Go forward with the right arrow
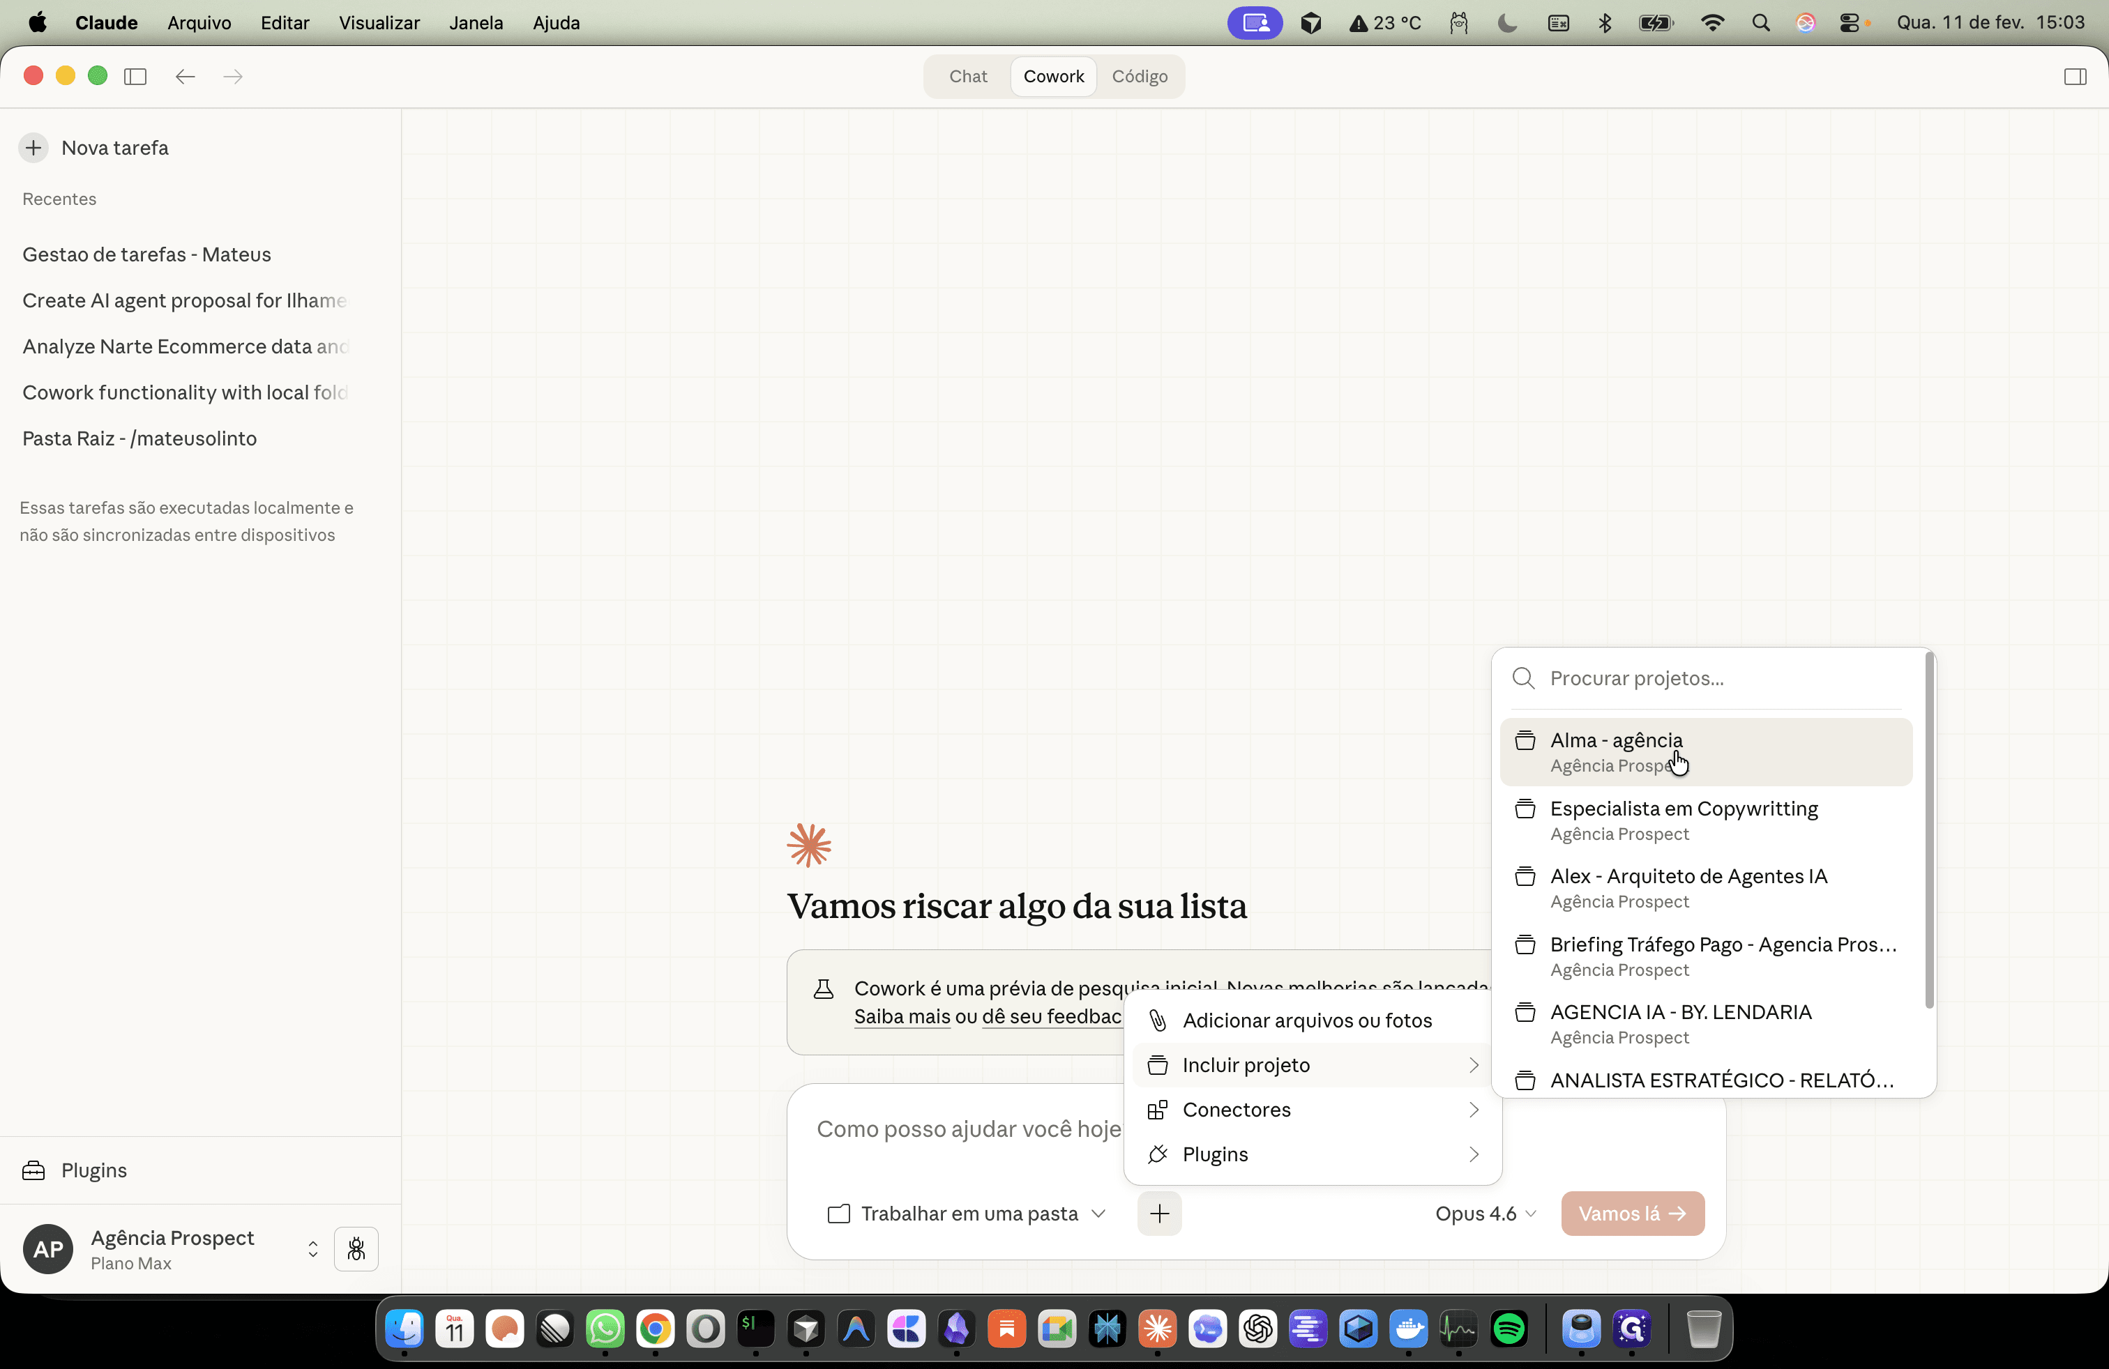 (233, 76)
